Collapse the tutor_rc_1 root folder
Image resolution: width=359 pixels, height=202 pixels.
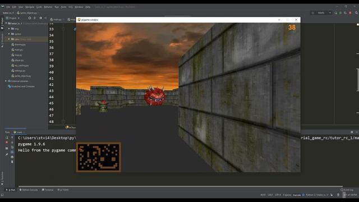[6, 24]
